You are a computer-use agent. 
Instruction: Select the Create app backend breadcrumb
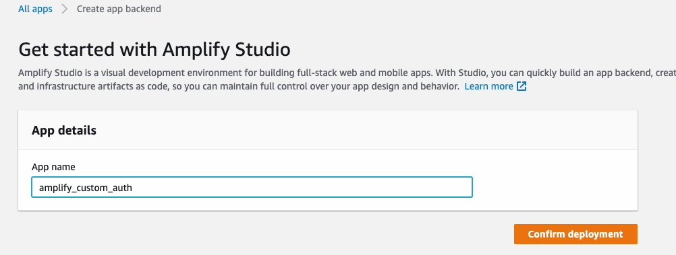click(x=119, y=9)
